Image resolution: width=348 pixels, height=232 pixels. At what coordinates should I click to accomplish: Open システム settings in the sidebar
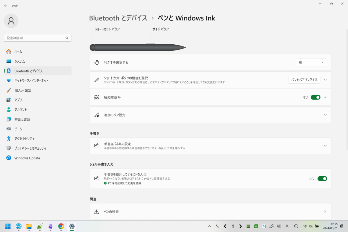pyautogui.click(x=38, y=61)
